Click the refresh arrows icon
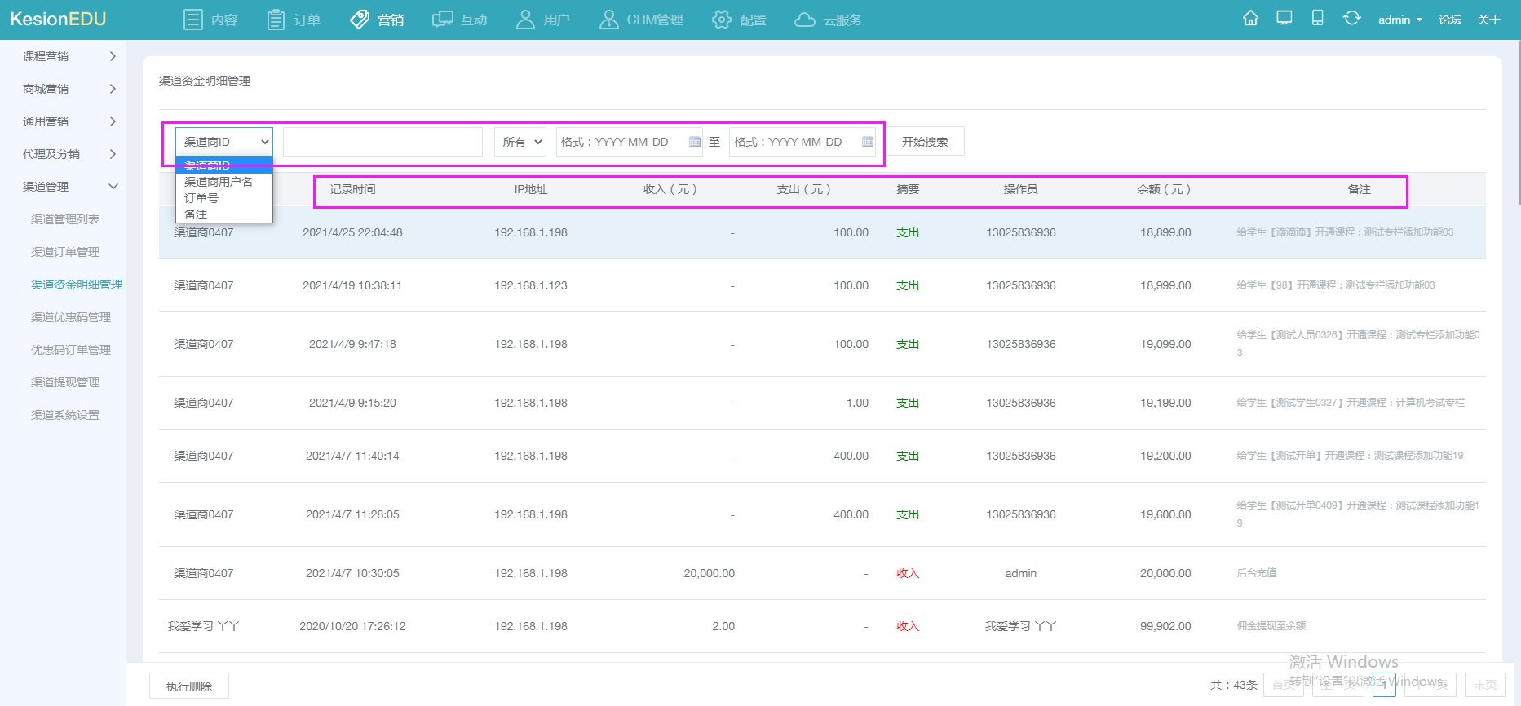The image size is (1521, 706). click(x=1351, y=19)
